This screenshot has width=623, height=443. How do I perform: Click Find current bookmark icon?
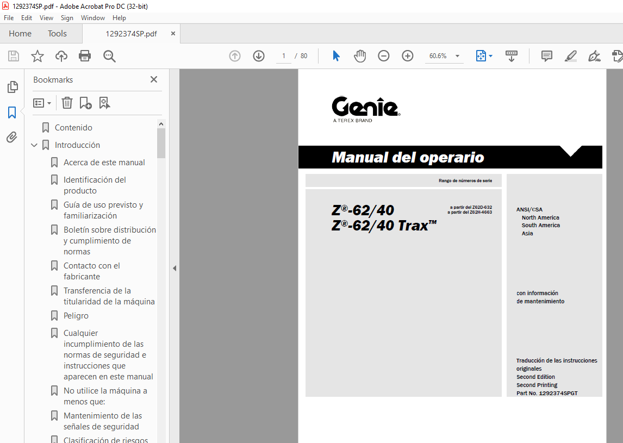104,103
